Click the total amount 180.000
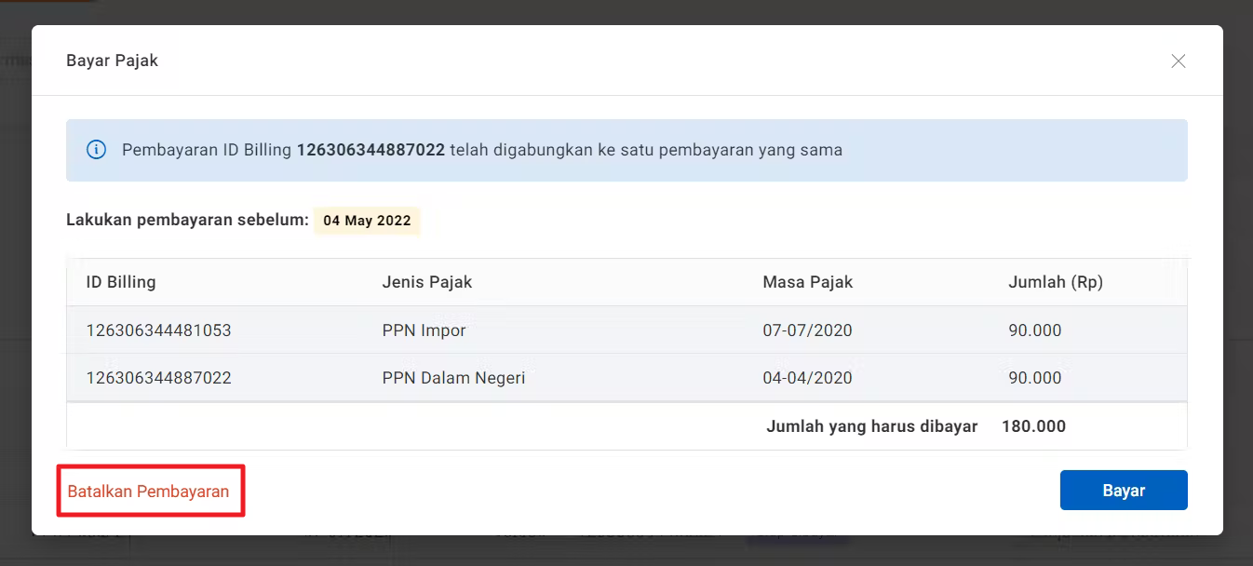The image size is (1253, 566). click(x=1033, y=426)
